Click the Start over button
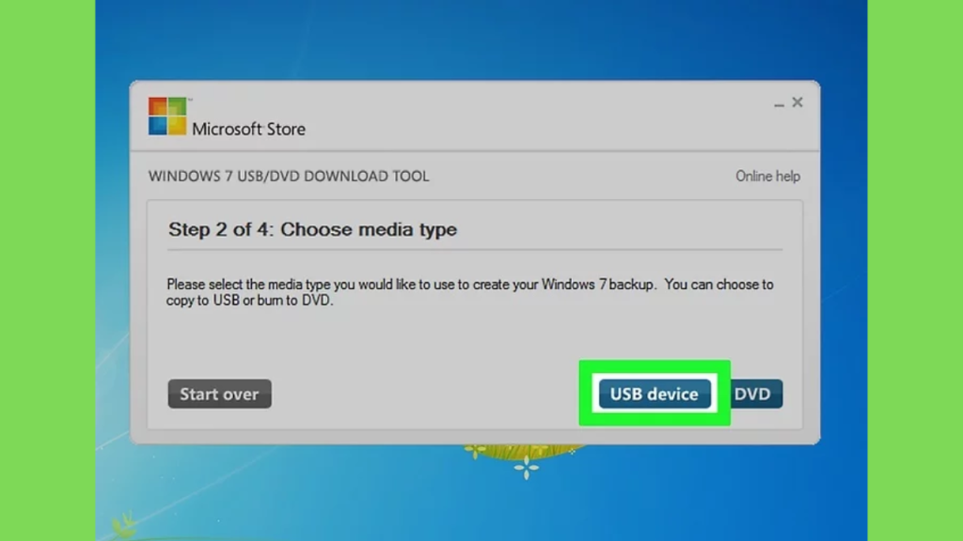 (x=219, y=394)
